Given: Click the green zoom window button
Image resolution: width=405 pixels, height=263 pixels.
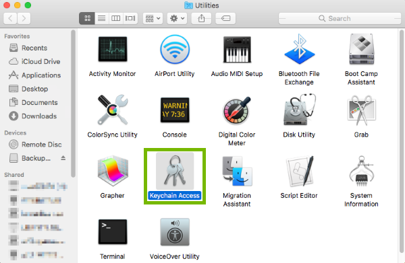Looking at the screenshot, I should 28,5.
